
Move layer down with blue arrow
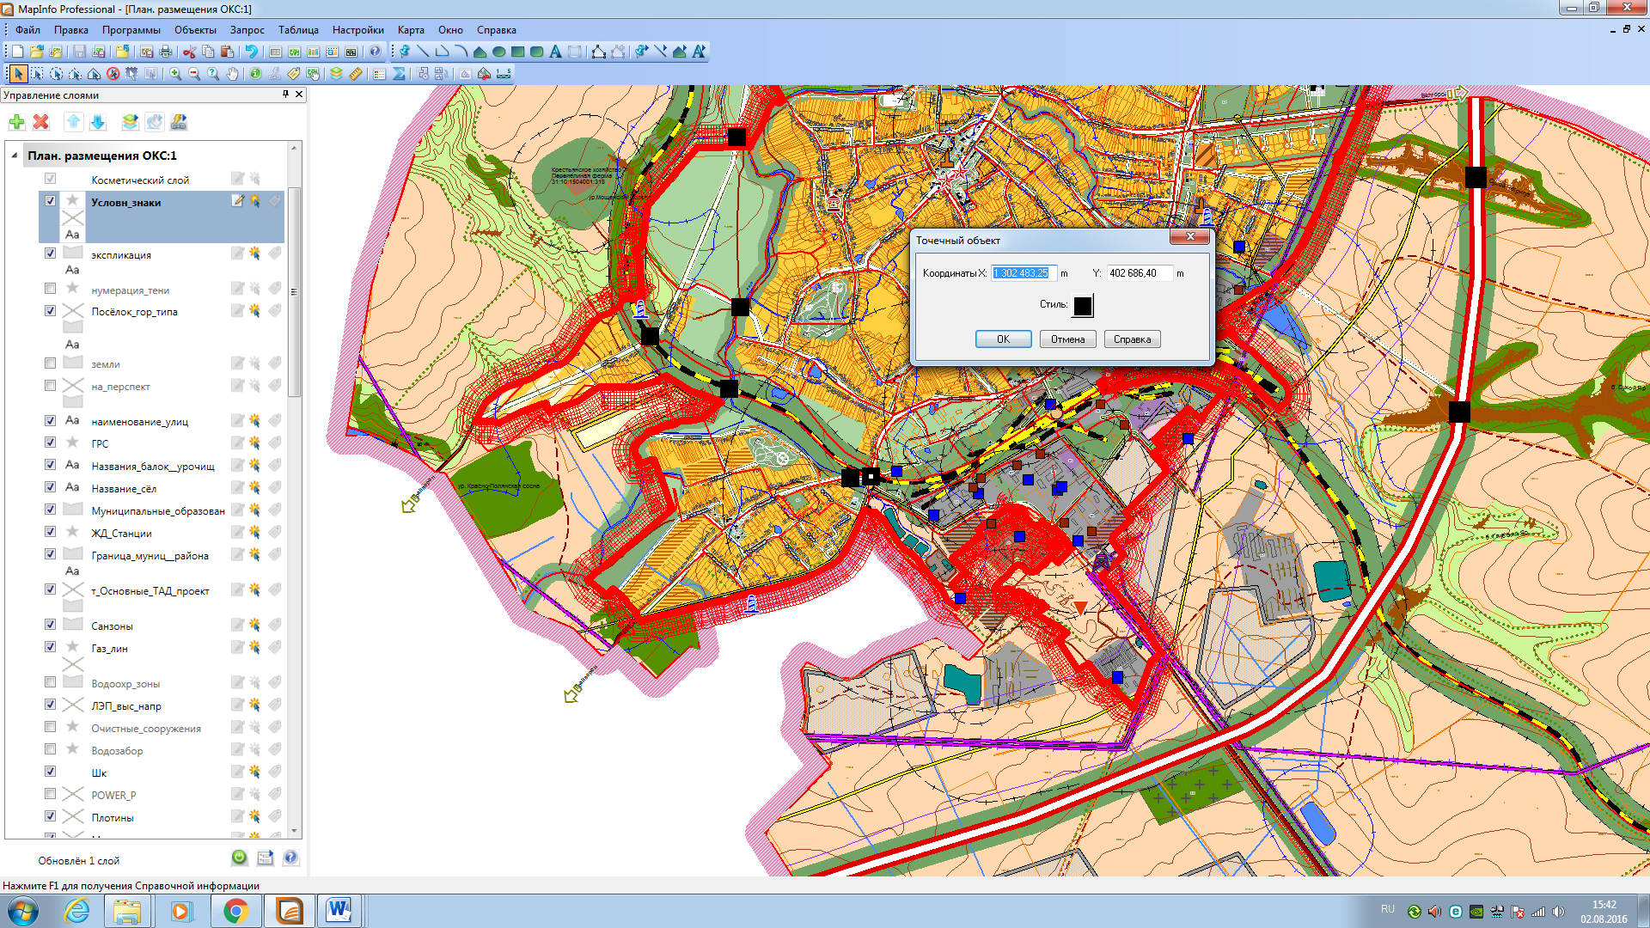(98, 122)
